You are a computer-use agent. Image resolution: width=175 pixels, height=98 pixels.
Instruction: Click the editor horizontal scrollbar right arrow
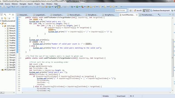tap(170, 93)
